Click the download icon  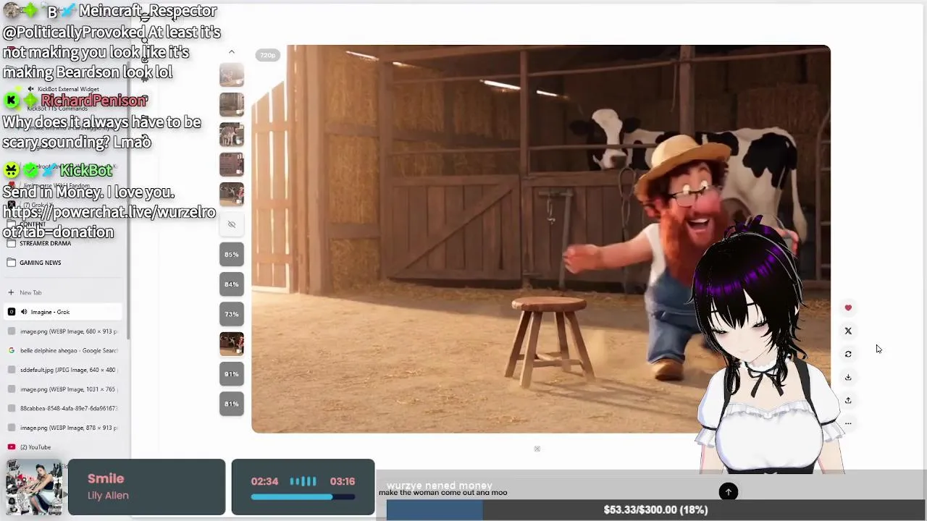click(x=848, y=377)
